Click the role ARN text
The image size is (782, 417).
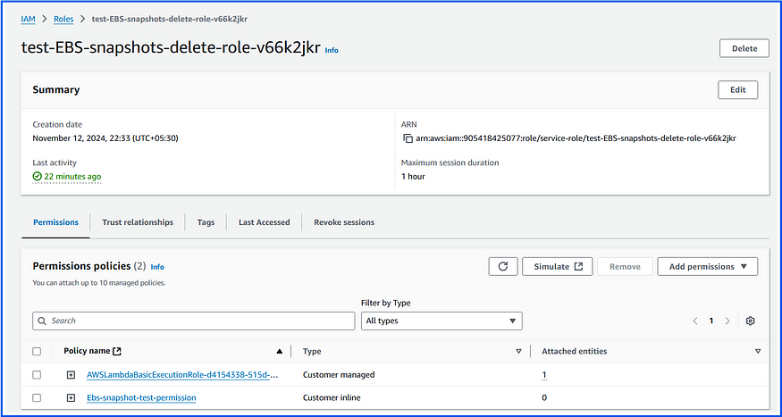tap(576, 138)
